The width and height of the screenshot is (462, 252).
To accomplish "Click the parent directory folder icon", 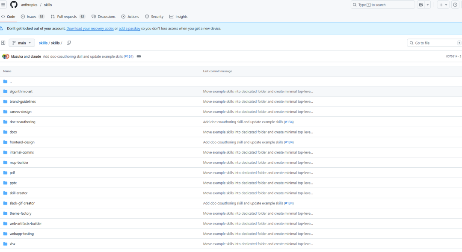I will pos(6,81).
